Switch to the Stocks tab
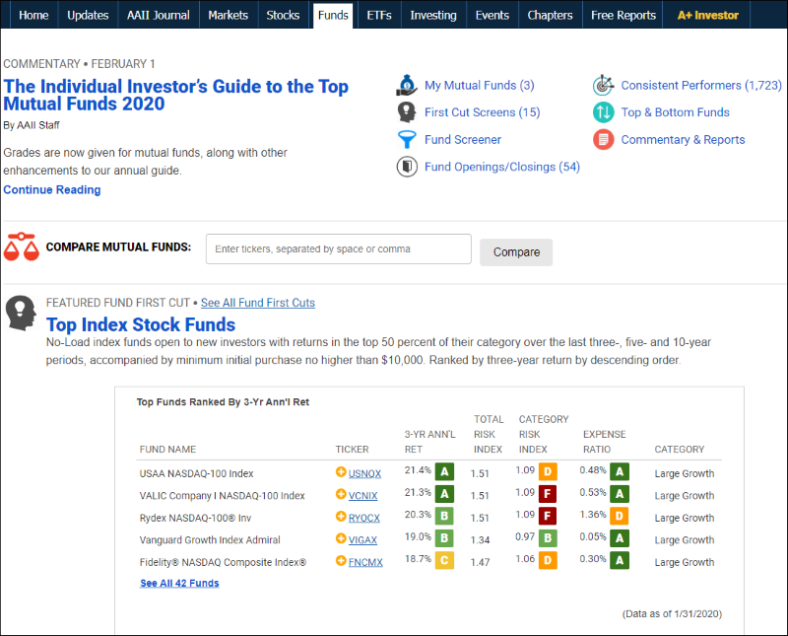Image resolution: width=788 pixels, height=636 pixels. click(x=283, y=15)
